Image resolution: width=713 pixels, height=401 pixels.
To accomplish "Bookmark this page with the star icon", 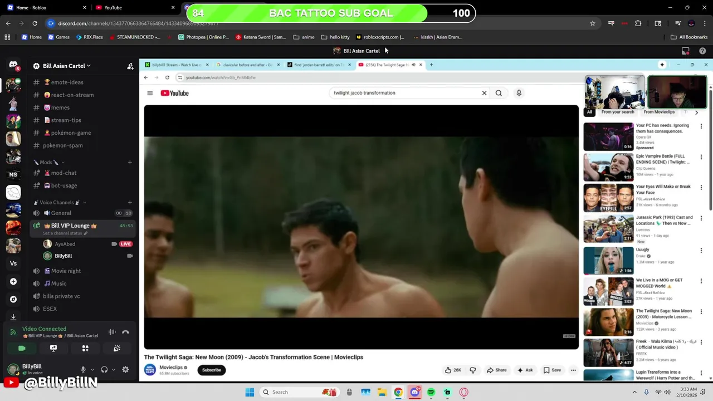I will [593, 23].
